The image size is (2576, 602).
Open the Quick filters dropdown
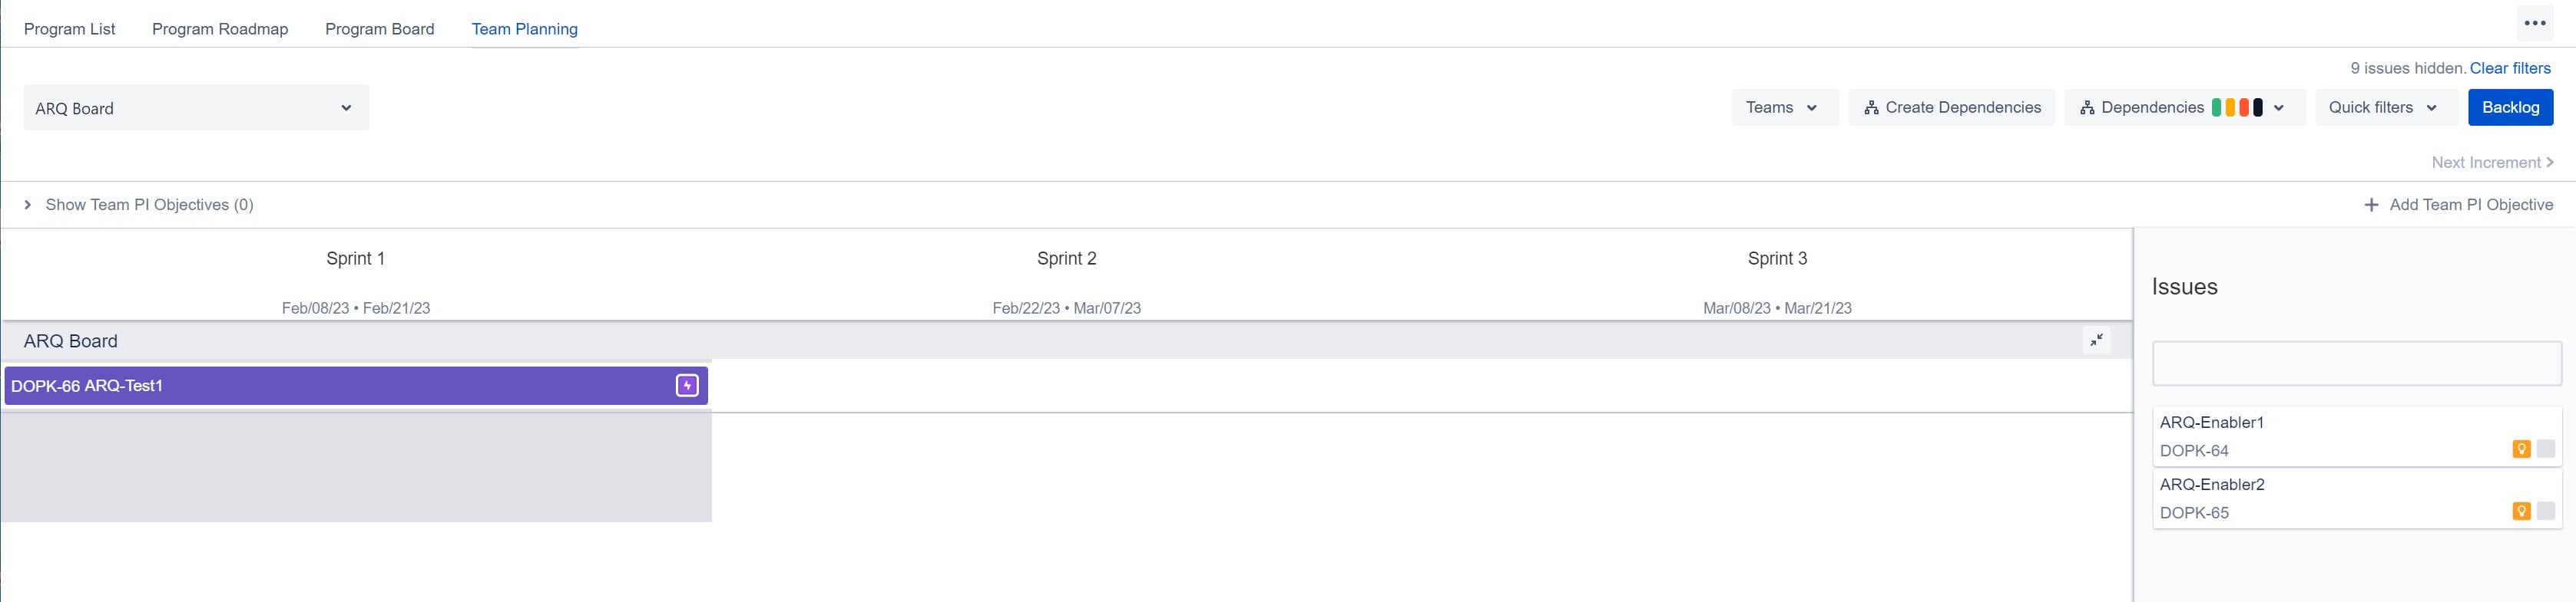point(2385,108)
